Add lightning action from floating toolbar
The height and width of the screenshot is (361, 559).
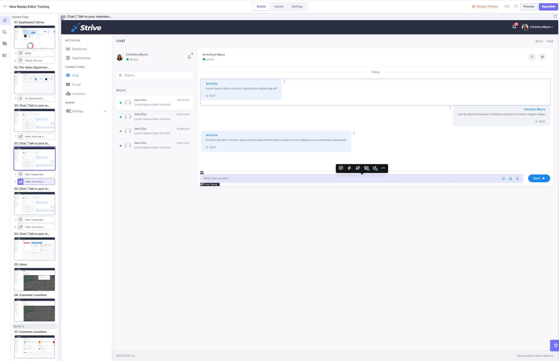[x=349, y=168]
